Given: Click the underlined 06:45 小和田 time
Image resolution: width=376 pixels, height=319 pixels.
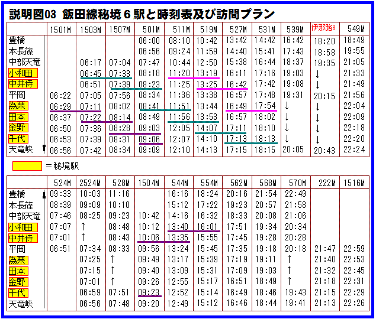Looking at the screenshot, I should [x=91, y=73].
